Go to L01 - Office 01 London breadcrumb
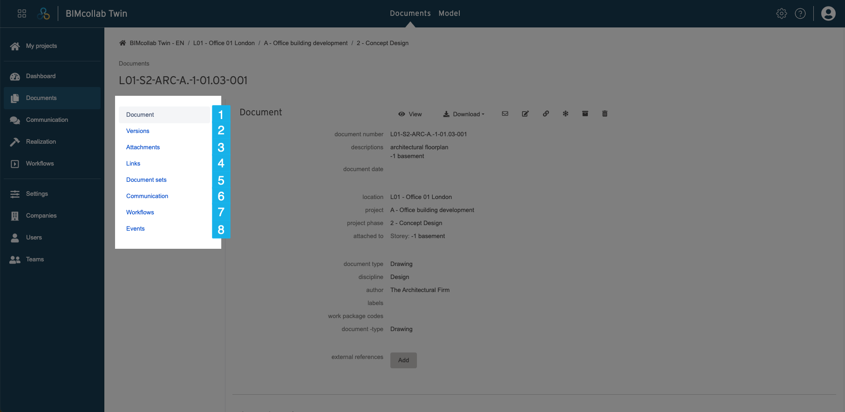The image size is (845, 412). click(x=224, y=43)
